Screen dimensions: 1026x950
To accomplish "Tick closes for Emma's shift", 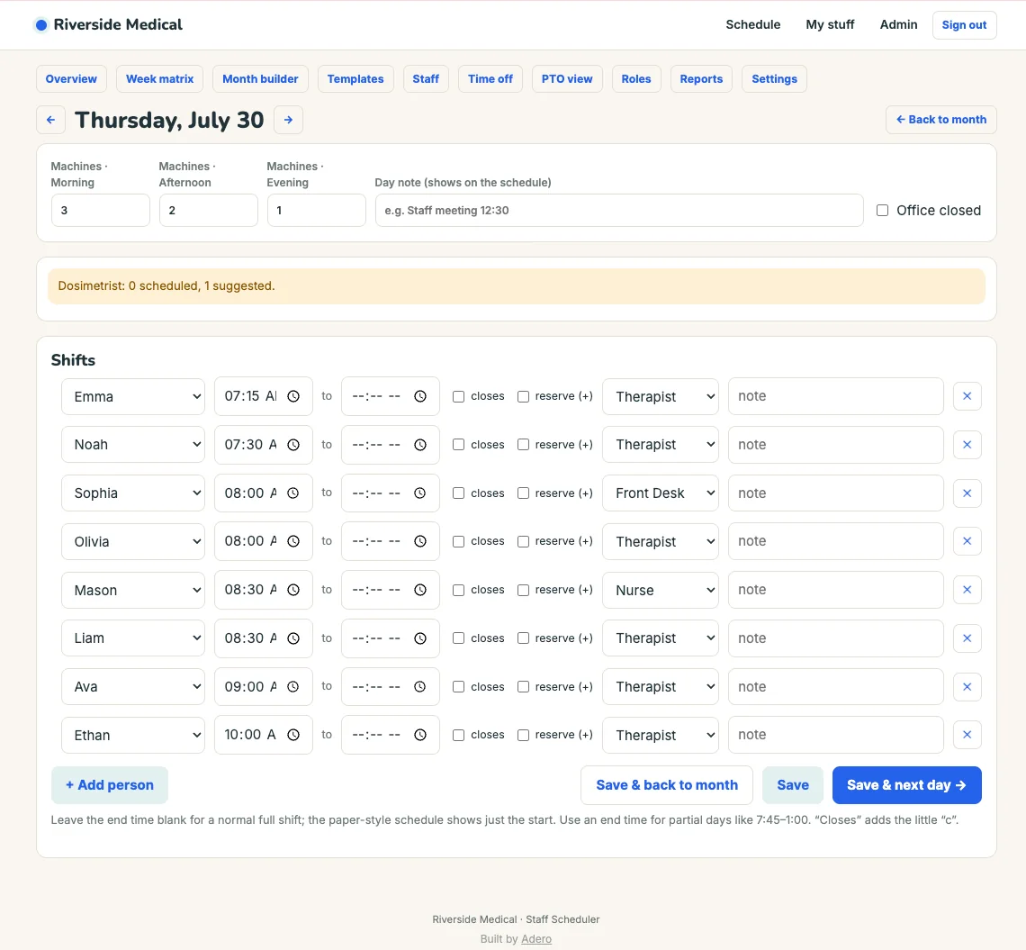I will tap(459, 397).
